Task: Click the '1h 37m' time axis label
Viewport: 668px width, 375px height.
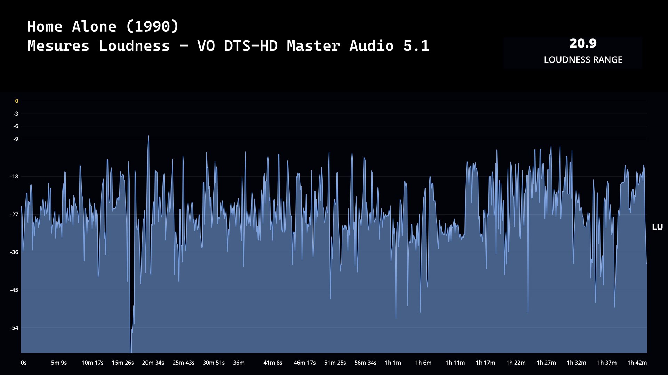Action: 607,363
